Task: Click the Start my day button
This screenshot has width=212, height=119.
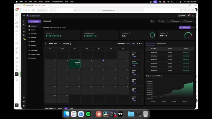Action: coord(185,27)
